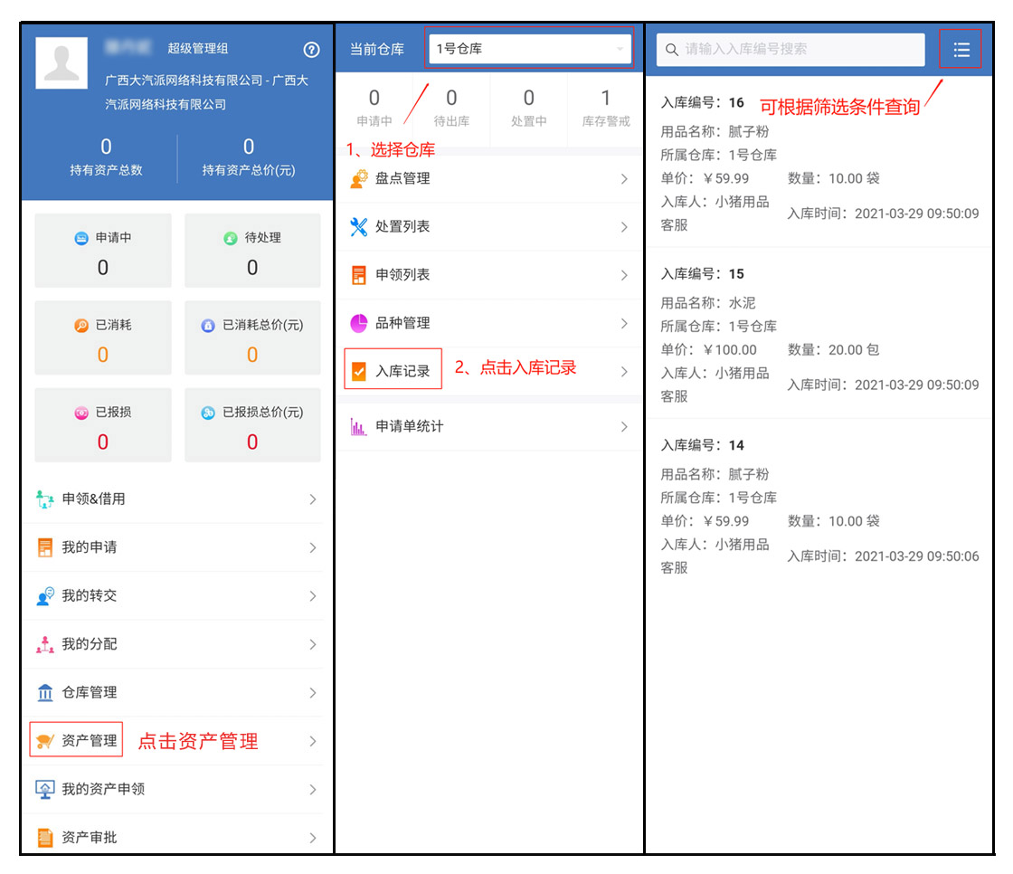1013x874 pixels.
Task: Click the 盘点管理 icon
Action: tap(358, 179)
